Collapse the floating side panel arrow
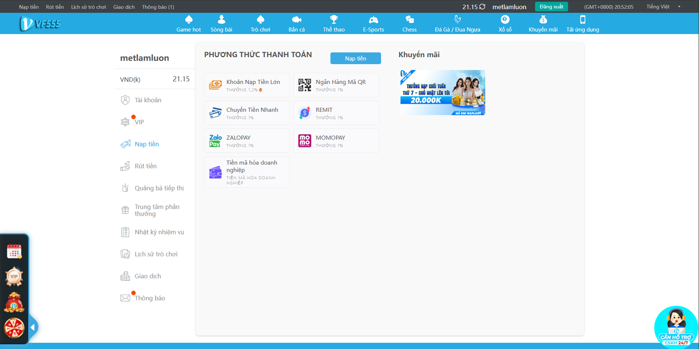This screenshot has height=349, width=699. click(x=33, y=327)
